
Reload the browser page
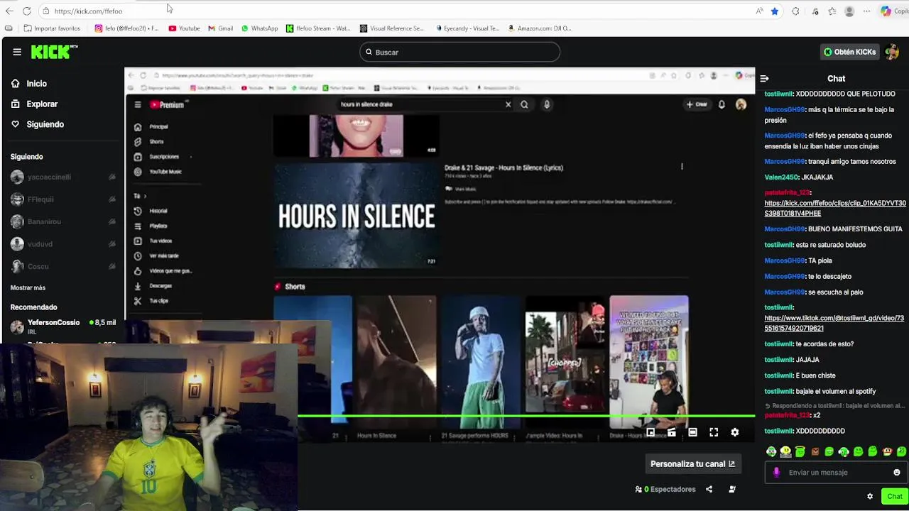[x=26, y=11]
